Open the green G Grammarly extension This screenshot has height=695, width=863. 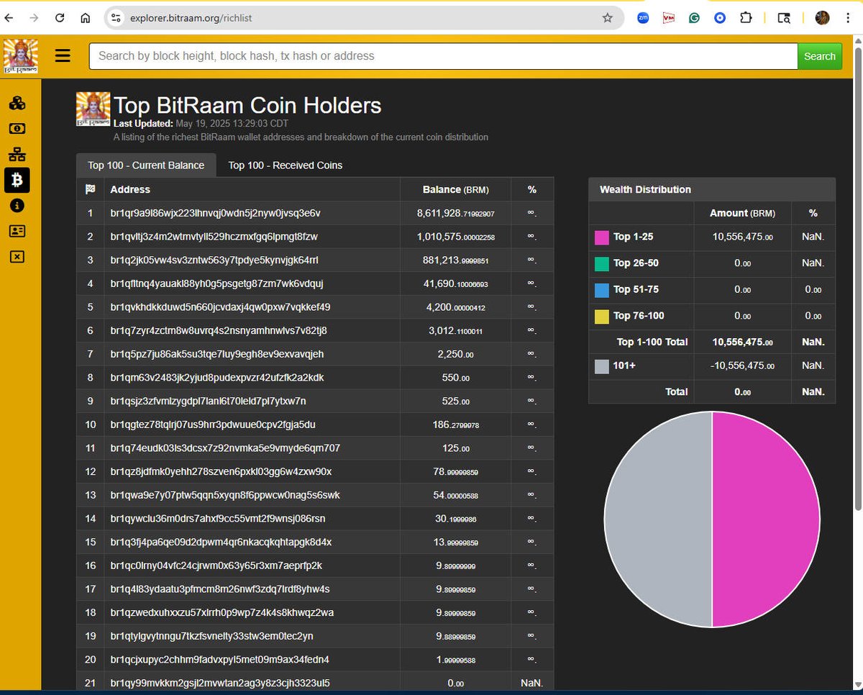click(694, 18)
